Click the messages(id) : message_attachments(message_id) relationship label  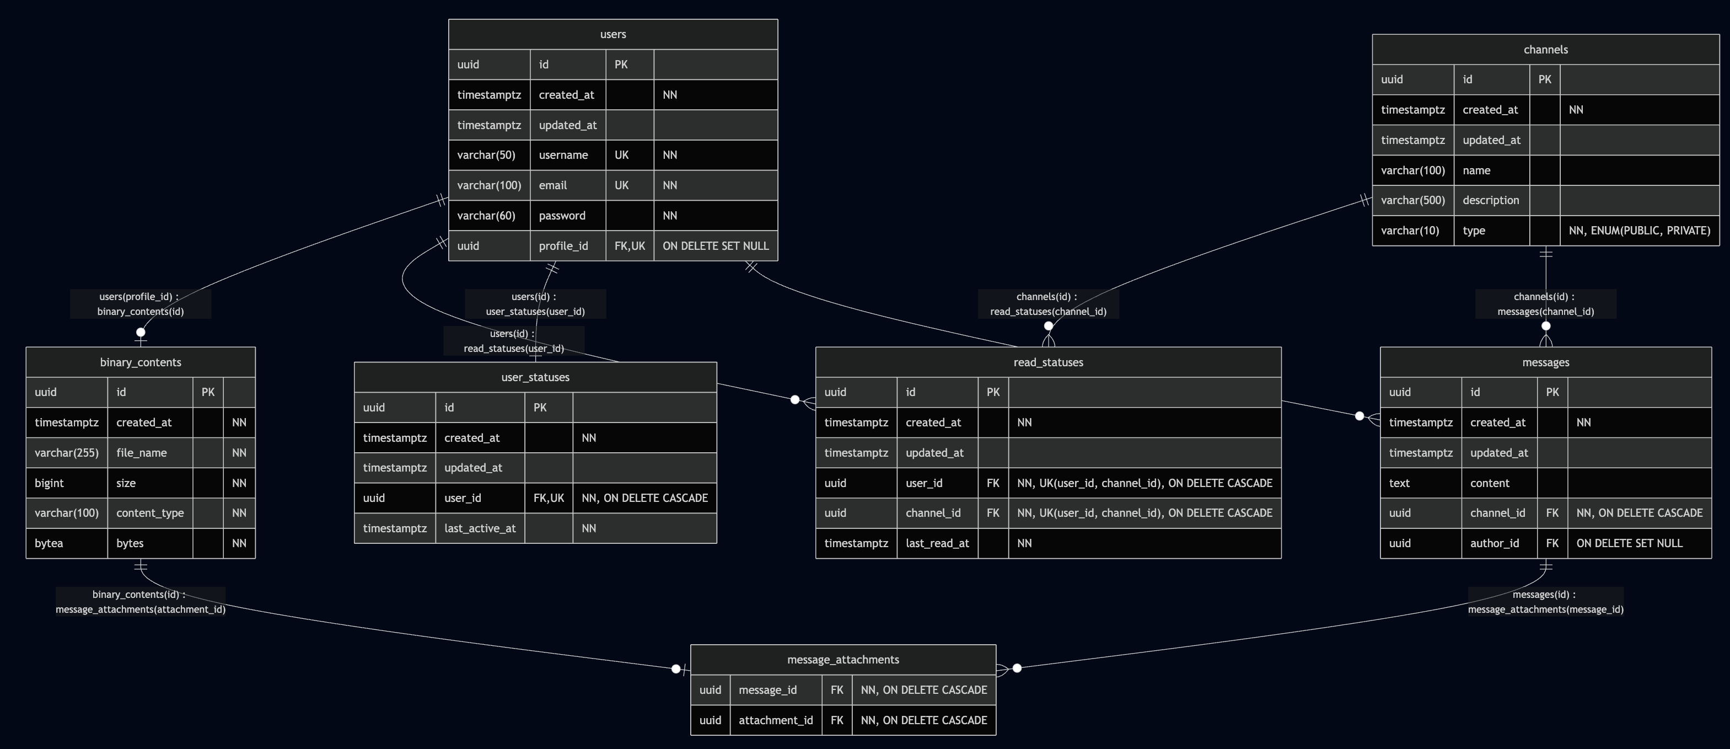tap(1545, 602)
